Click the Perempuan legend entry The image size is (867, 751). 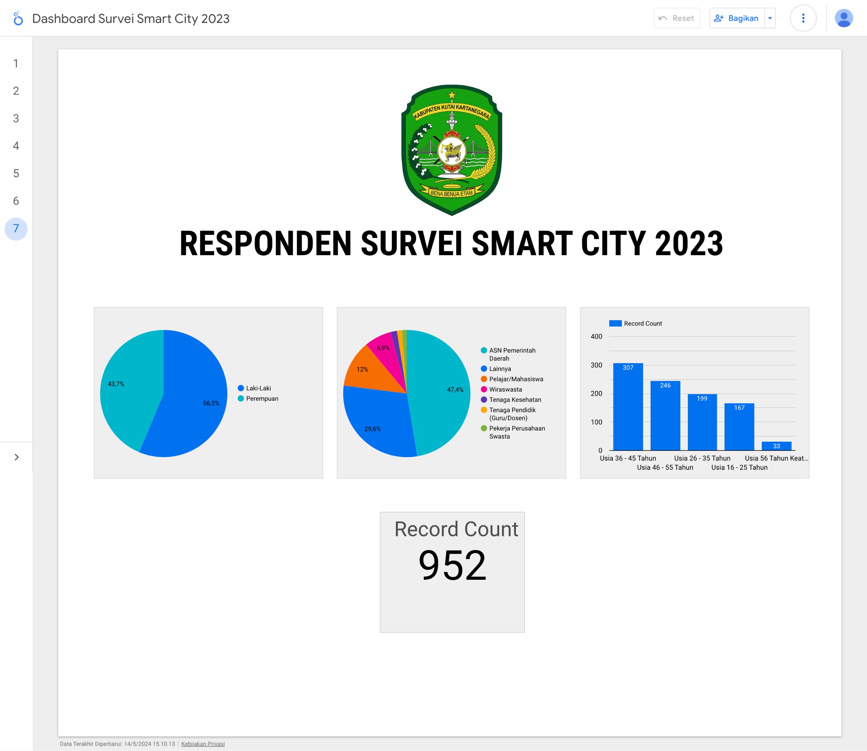click(261, 399)
